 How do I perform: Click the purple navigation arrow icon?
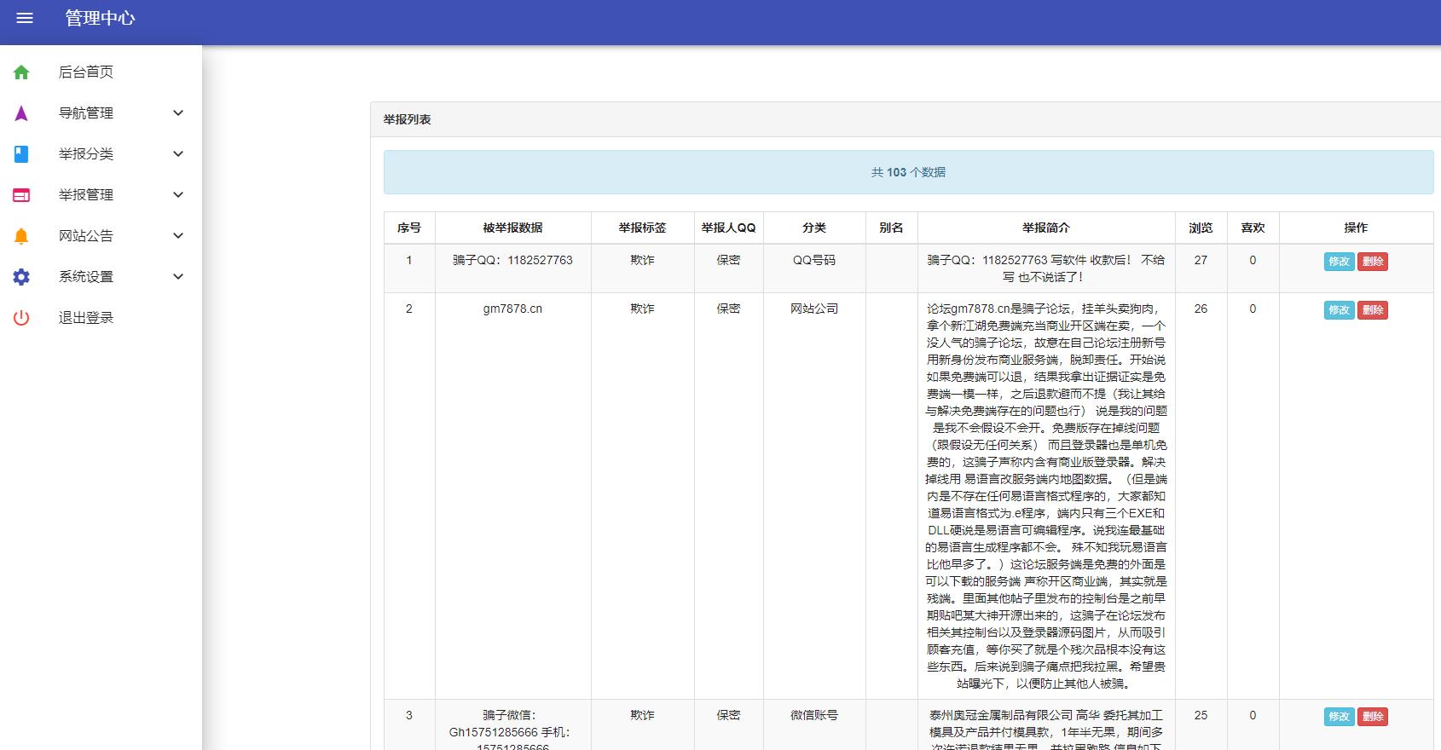(21, 113)
